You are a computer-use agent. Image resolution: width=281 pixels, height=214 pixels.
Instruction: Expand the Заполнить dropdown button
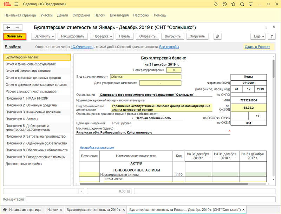pyautogui.click(x=43, y=36)
